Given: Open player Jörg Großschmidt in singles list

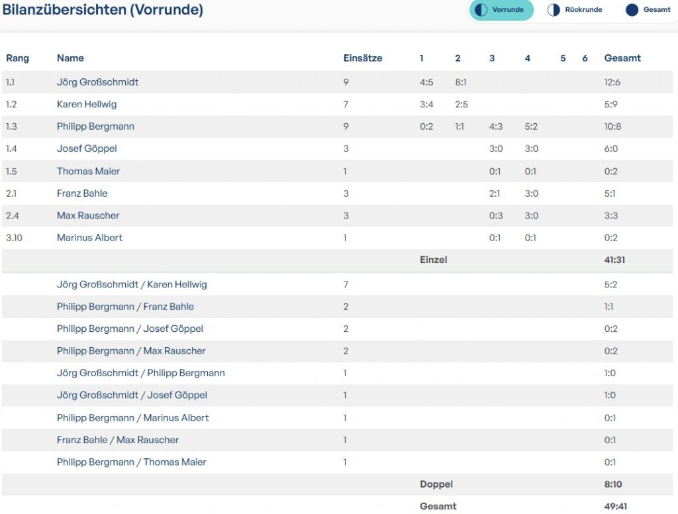Looking at the screenshot, I should tap(97, 82).
